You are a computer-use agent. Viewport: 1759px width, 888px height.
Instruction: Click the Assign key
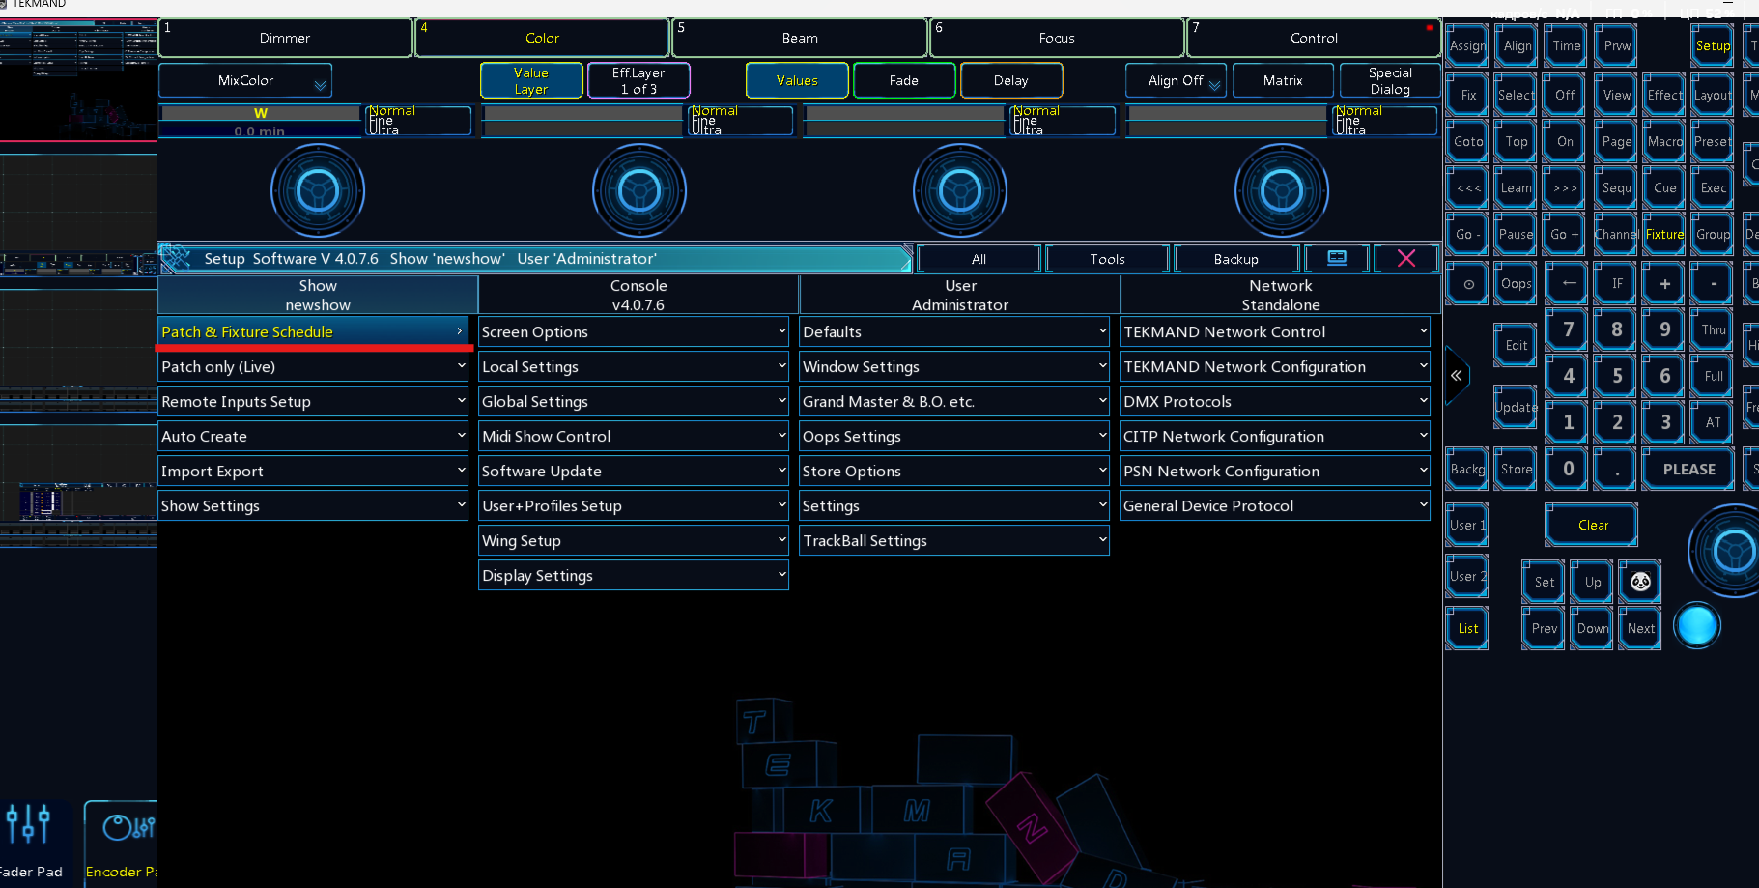click(x=1467, y=45)
